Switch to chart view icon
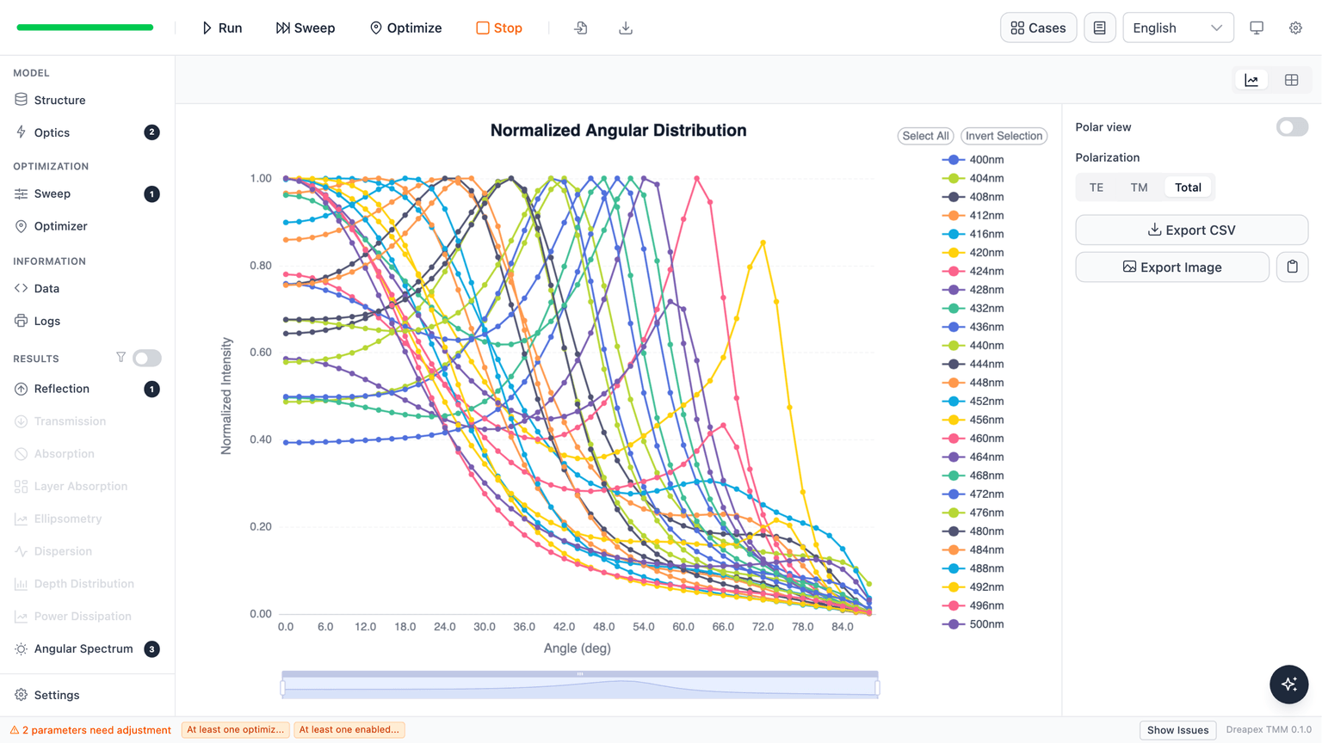Viewport: 1322px width, 743px height. point(1251,80)
